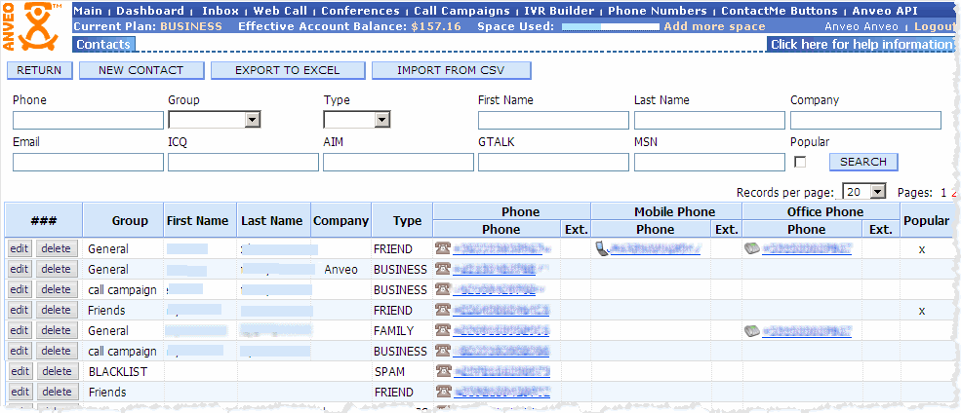Click office phone number link in the FAMILY row
Image resolution: width=961 pixels, height=413 pixels.
coord(807,330)
